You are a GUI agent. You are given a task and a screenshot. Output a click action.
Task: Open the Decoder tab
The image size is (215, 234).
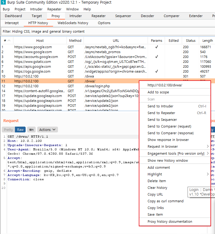coord(147,16)
